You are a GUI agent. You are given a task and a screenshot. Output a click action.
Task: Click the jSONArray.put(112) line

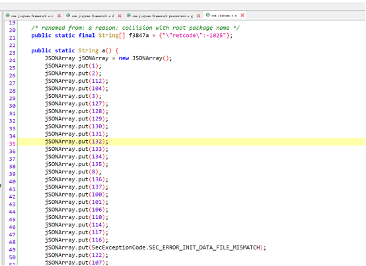(x=77, y=81)
